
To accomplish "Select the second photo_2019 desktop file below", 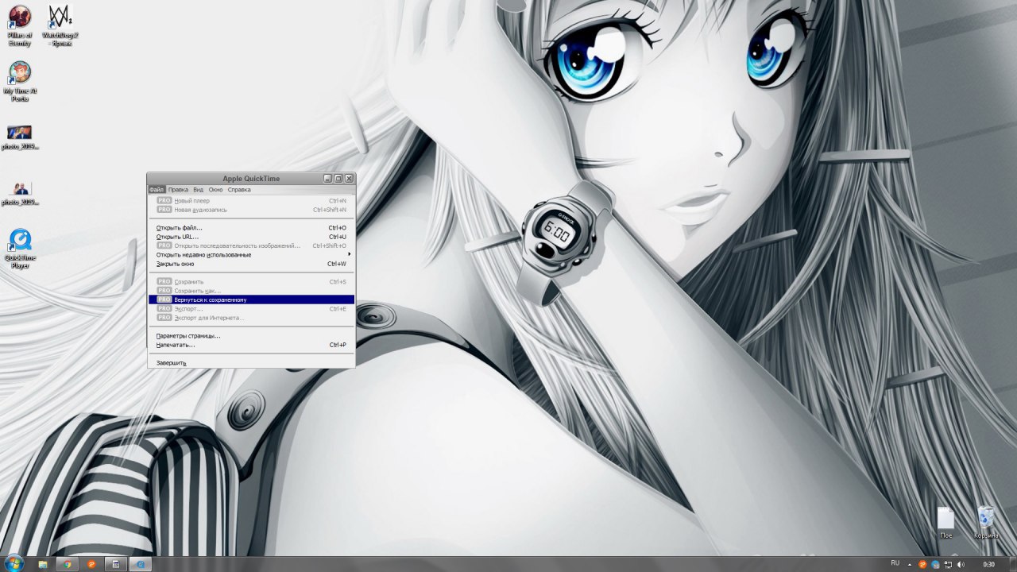I will tap(20, 192).
